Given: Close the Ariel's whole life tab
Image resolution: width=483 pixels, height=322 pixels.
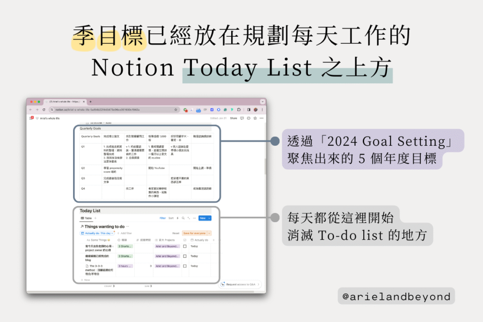Looking at the screenshot, I should pos(84,101).
